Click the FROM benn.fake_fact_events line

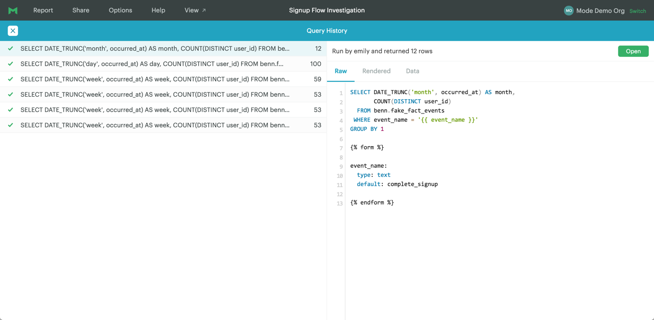401,110
